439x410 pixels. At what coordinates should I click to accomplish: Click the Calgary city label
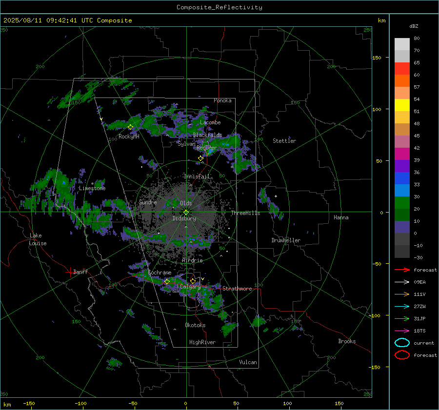click(x=190, y=287)
